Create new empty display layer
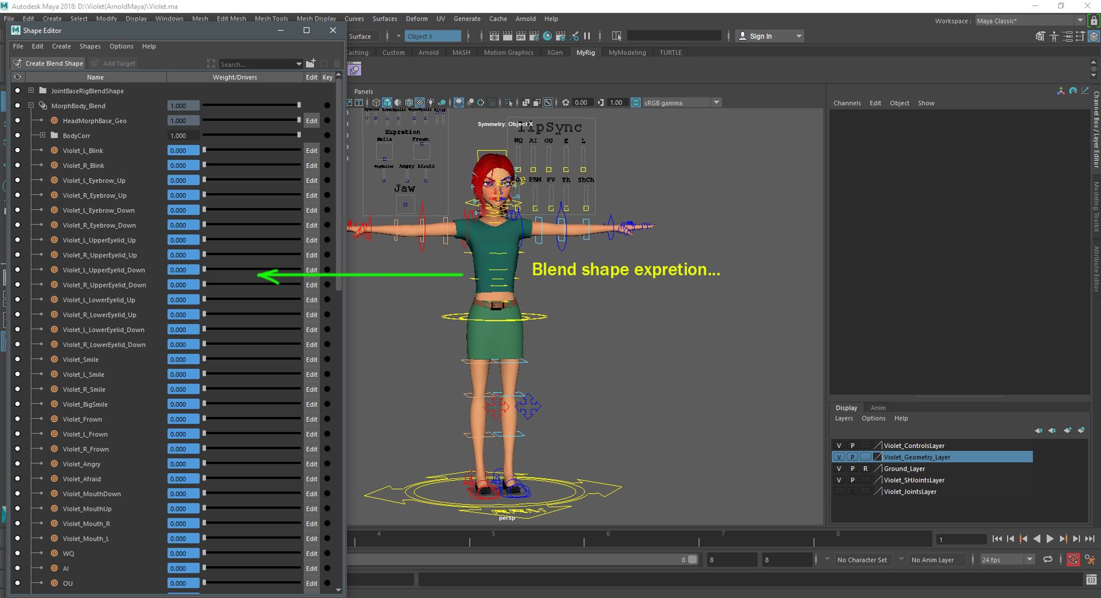 pos(1067,430)
